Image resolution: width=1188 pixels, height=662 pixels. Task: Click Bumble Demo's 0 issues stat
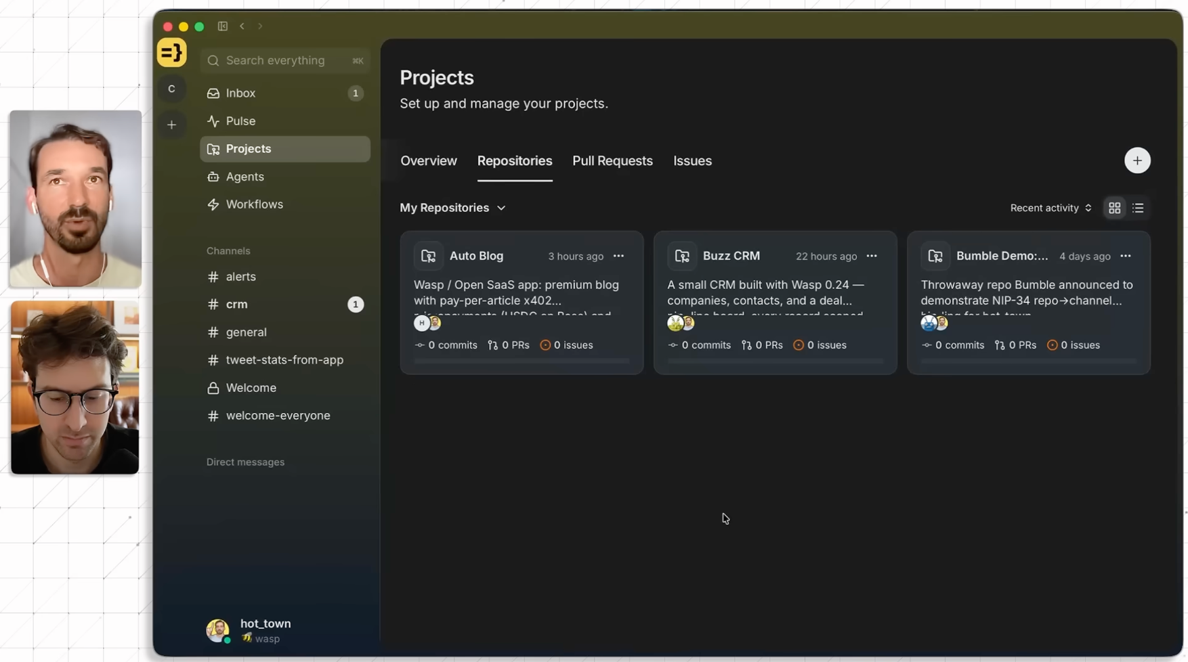1073,345
